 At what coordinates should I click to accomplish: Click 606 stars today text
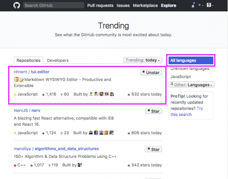pyautogui.click(x=145, y=133)
